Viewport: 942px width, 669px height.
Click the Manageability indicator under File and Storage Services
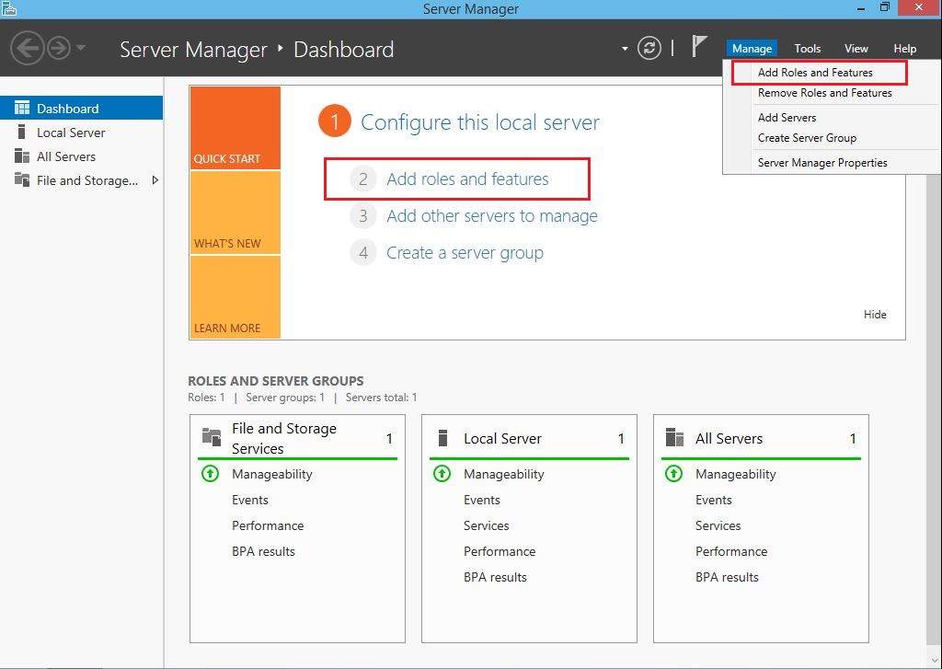pyautogui.click(x=209, y=474)
